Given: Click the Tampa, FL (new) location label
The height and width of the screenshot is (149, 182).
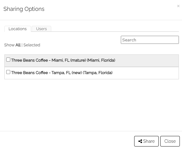Looking at the screenshot, I should pos(62,73).
